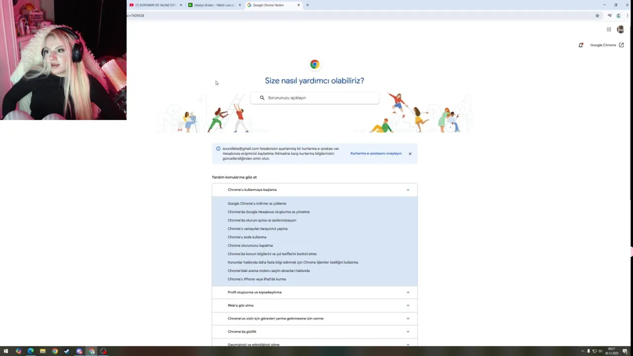Screen dimensions: 633x356
Task: Dismiss the recovery email banner with X
Action: (x=410, y=154)
